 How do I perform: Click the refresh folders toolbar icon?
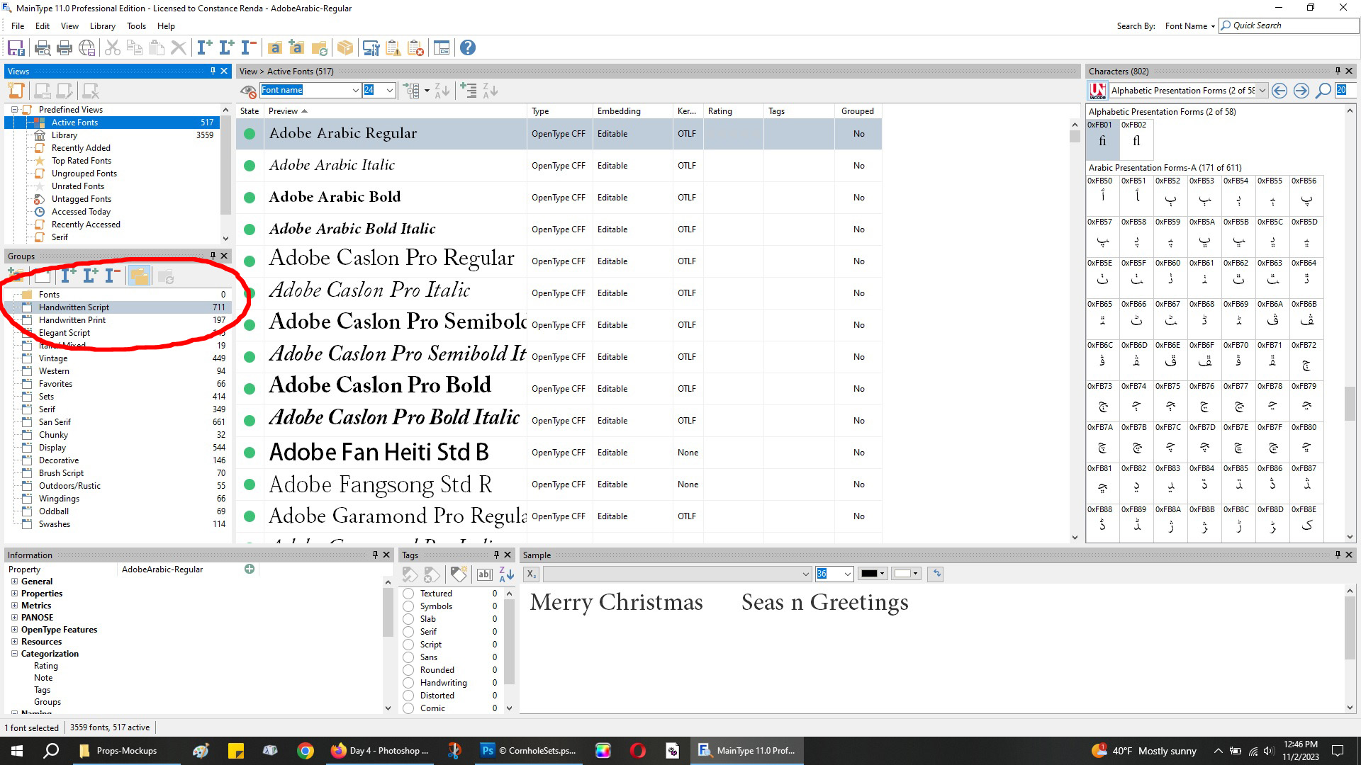pos(319,48)
